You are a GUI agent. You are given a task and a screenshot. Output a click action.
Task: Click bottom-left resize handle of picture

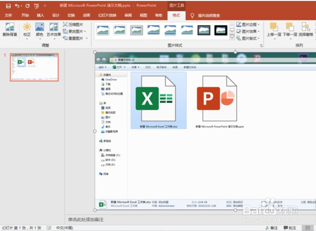click(95, 210)
